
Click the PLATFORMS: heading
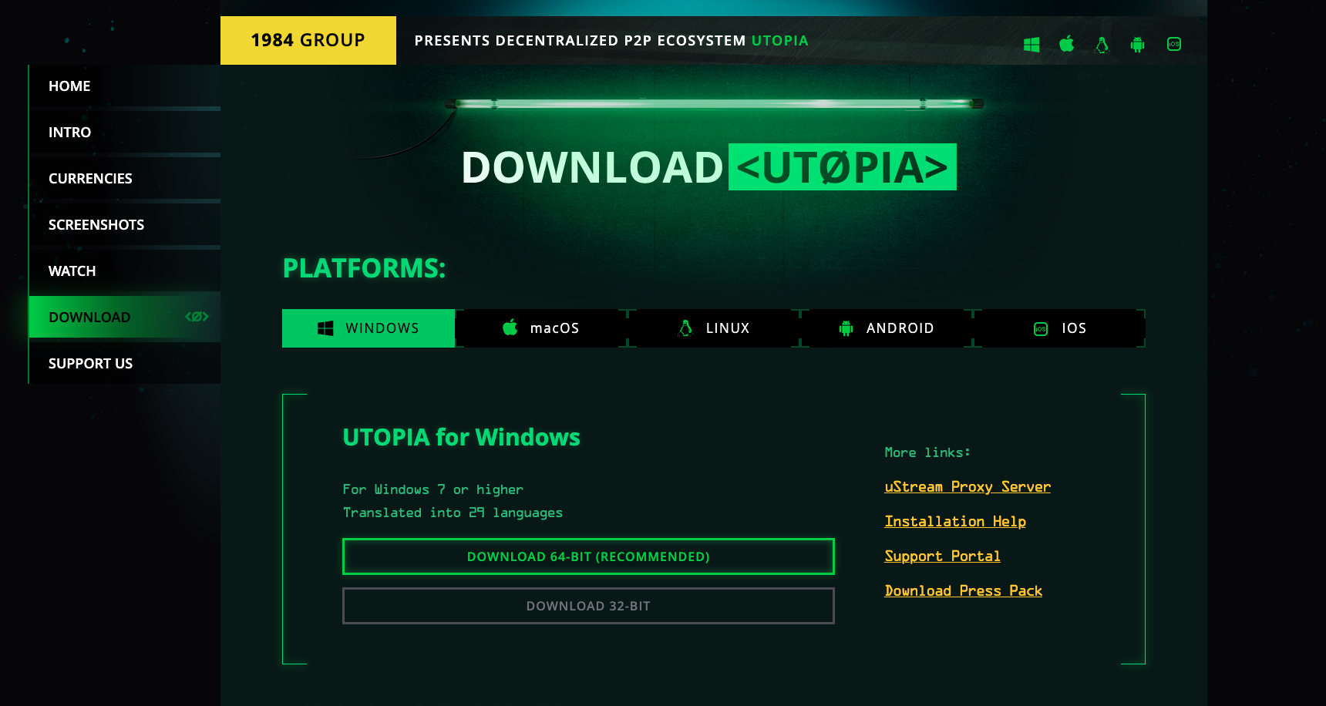[x=364, y=268]
